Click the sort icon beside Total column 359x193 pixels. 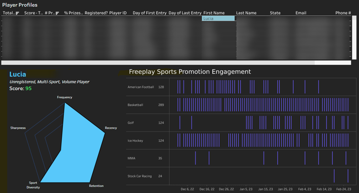(x=17, y=13)
